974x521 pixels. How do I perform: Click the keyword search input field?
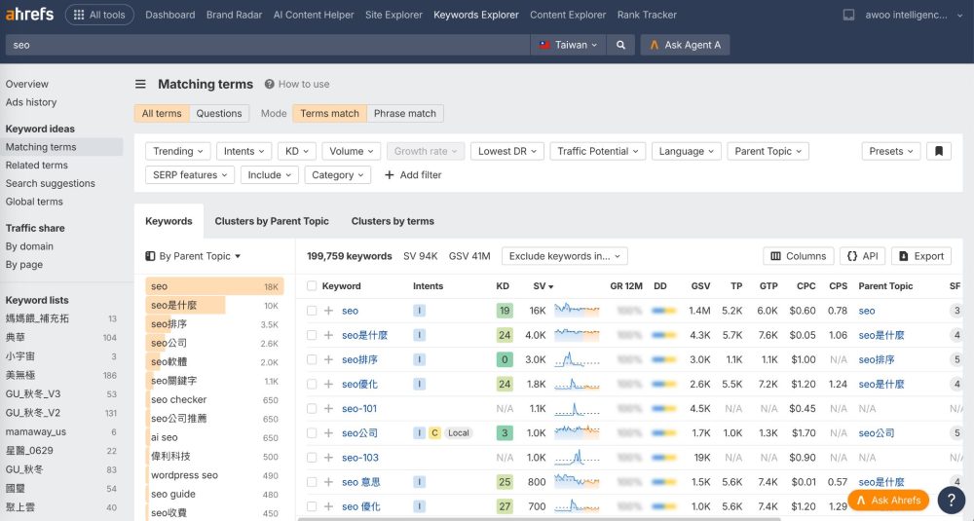tap(267, 45)
